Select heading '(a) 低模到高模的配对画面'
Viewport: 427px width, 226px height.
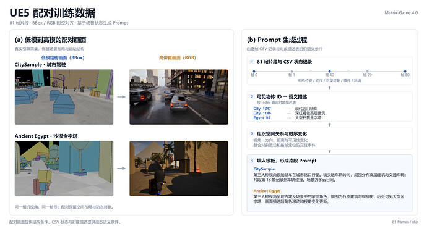[x=50, y=40]
